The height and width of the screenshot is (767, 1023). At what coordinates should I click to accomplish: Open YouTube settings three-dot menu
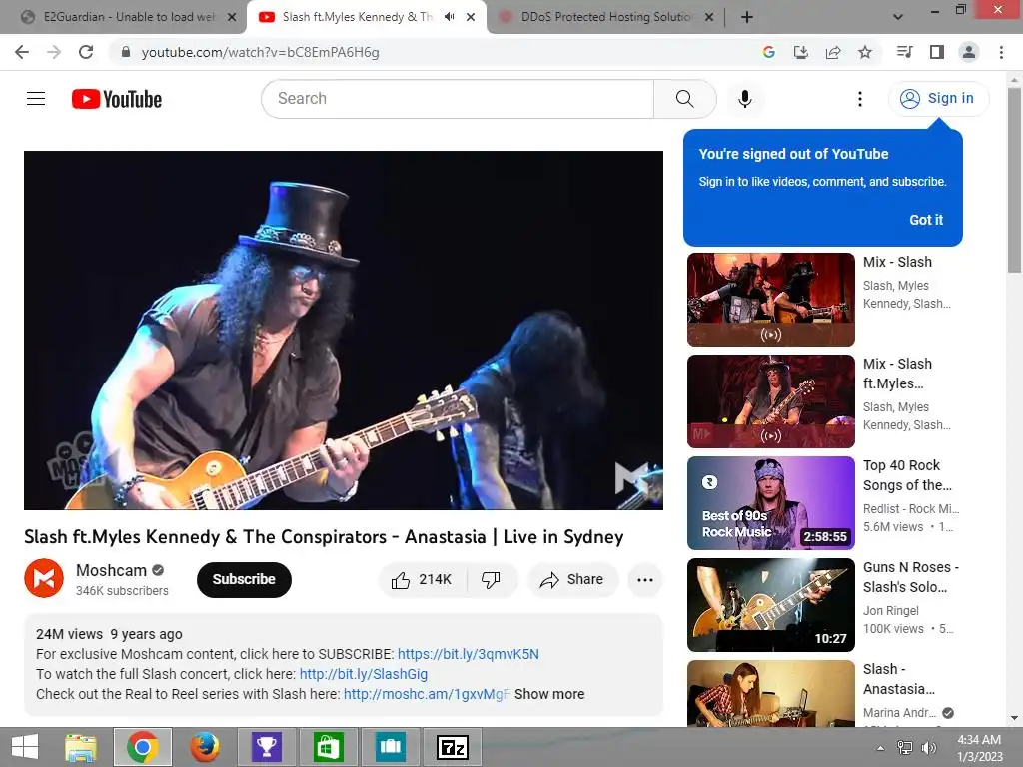pos(860,99)
